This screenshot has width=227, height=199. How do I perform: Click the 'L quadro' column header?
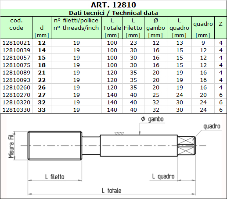(x=179, y=28)
